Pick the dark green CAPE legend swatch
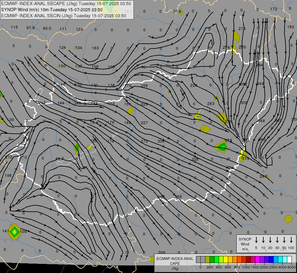This screenshot has width=297, height=273. [x=212, y=260]
